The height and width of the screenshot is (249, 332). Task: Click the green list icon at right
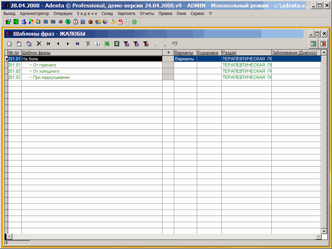pos(313,44)
